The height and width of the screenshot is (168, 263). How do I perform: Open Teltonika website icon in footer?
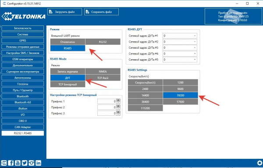coord(4,163)
